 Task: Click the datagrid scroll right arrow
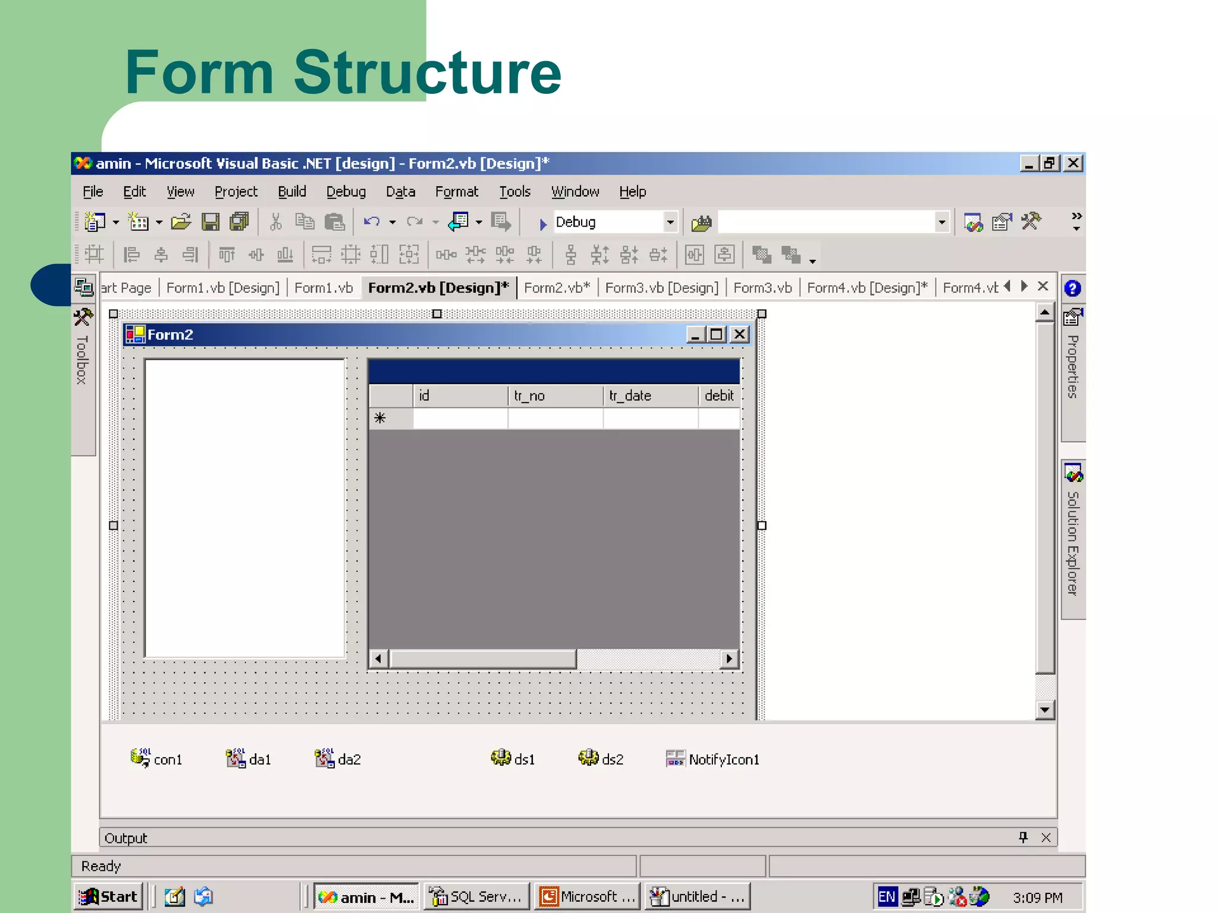pos(729,659)
